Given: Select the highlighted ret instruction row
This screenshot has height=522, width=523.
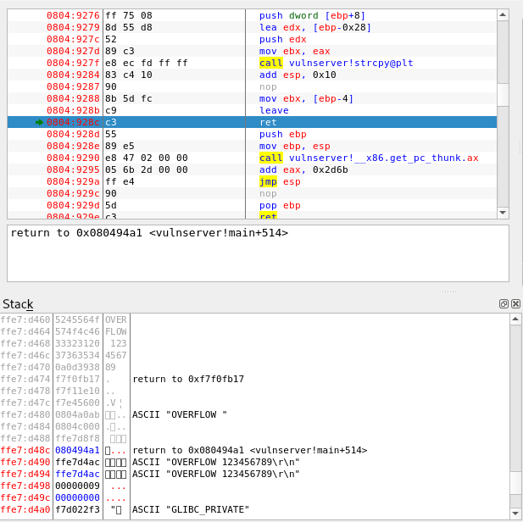Looking at the screenshot, I should (x=269, y=122).
